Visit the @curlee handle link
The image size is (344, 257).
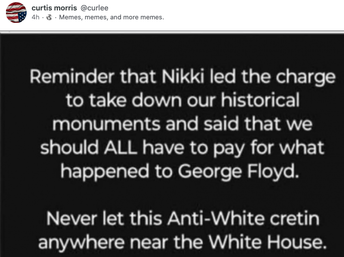[94, 8]
